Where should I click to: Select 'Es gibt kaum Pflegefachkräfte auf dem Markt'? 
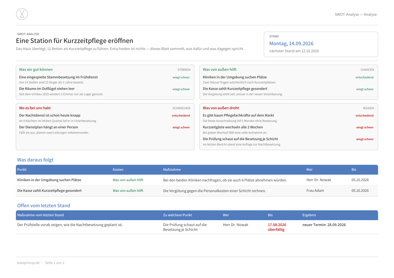[238, 115]
